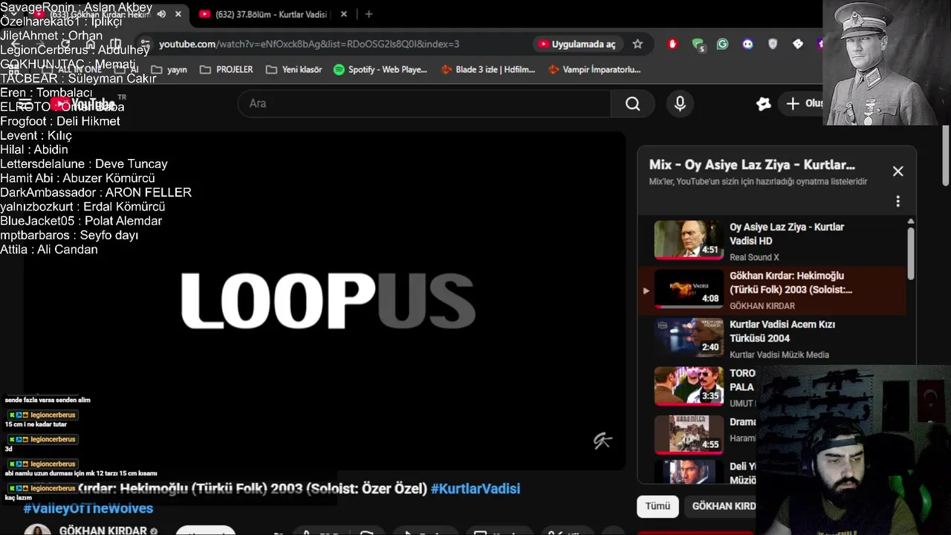Click the Ara search input field
951x535 pixels.
[424, 104]
